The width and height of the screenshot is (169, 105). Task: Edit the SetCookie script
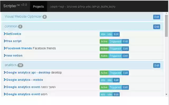[x=116, y=34]
